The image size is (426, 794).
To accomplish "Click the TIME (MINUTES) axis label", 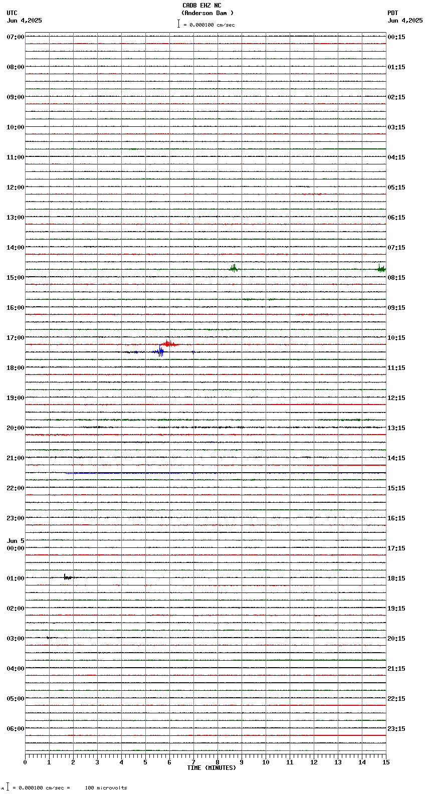I will click(211, 768).
